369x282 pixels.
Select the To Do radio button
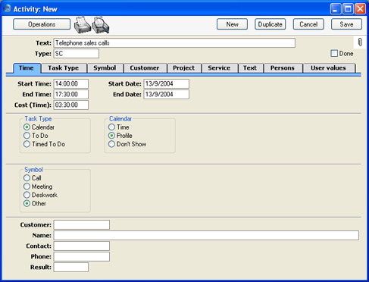(x=27, y=136)
